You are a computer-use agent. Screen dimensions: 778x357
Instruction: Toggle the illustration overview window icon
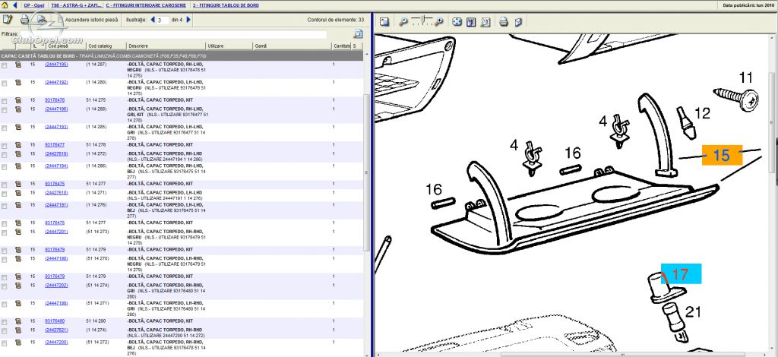click(384, 22)
